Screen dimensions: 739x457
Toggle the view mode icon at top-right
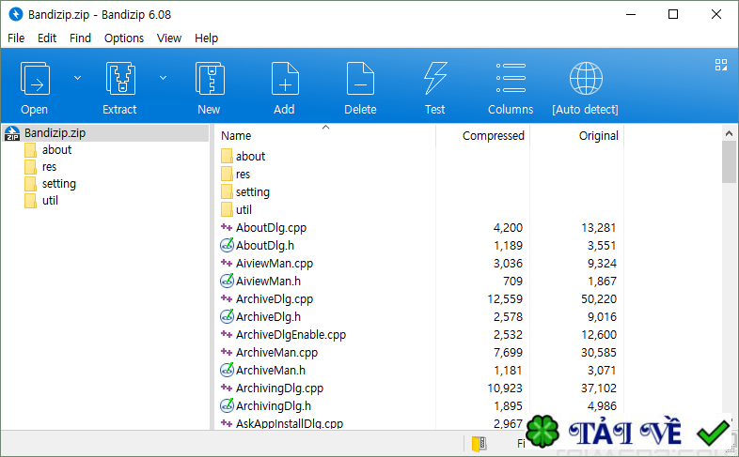pos(721,65)
